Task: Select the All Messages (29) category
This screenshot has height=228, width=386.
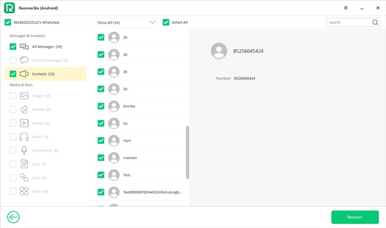Action: (46, 47)
